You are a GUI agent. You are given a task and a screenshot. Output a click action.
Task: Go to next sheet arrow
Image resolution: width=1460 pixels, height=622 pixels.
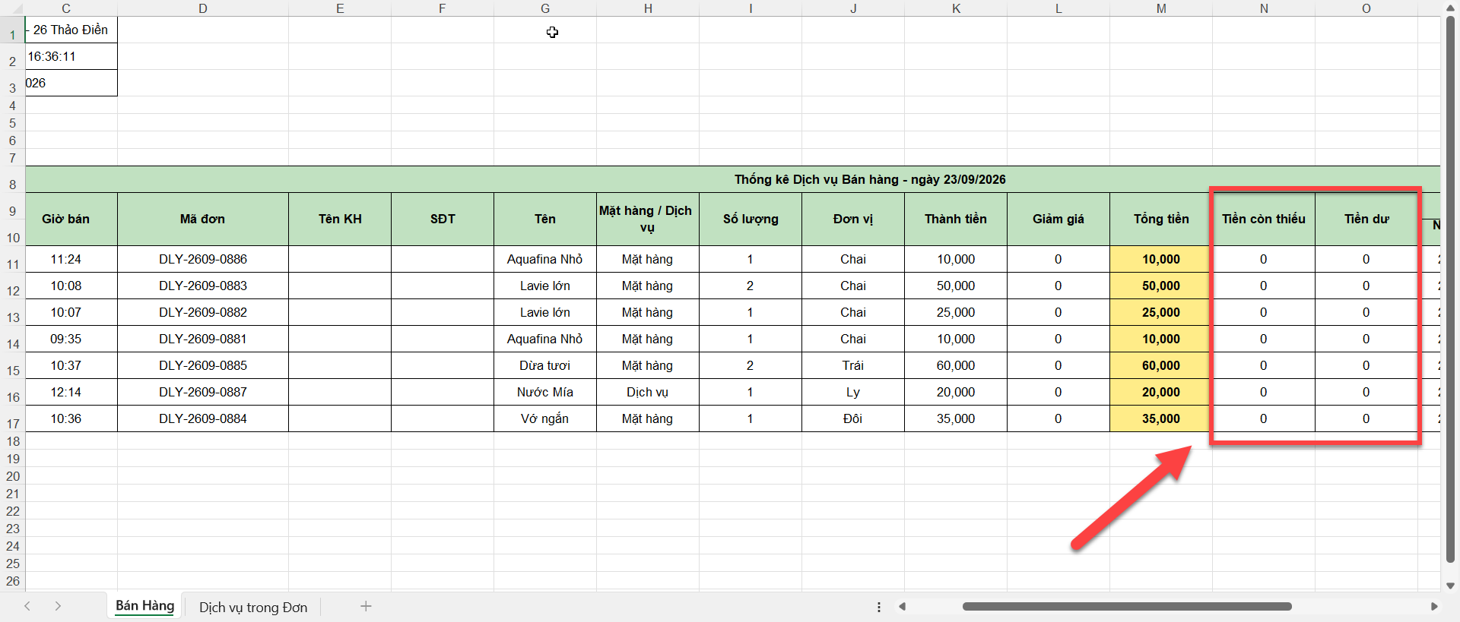tap(58, 606)
